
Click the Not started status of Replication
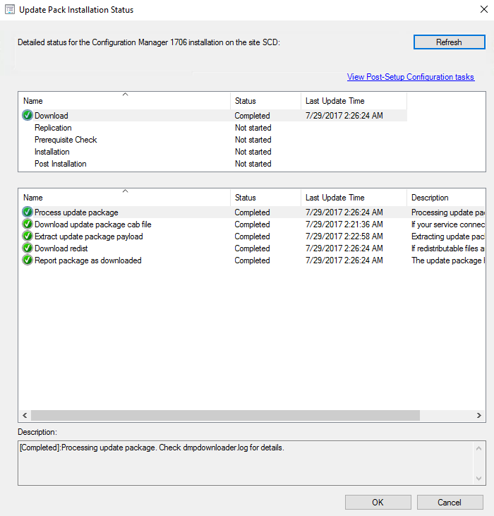pyautogui.click(x=253, y=128)
